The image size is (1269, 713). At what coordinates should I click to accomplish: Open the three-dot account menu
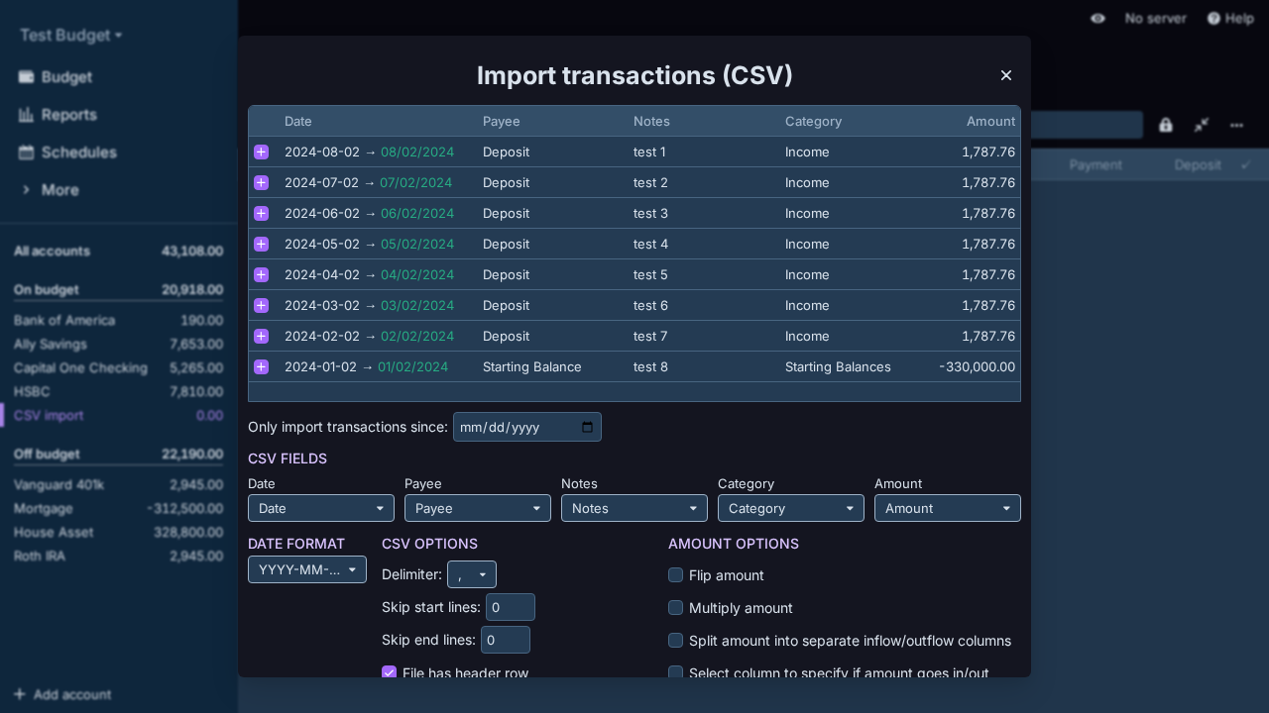pyautogui.click(x=1236, y=125)
